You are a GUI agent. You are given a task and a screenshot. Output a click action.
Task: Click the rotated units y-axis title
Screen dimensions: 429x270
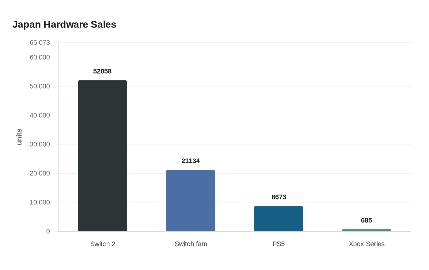[19, 137]
